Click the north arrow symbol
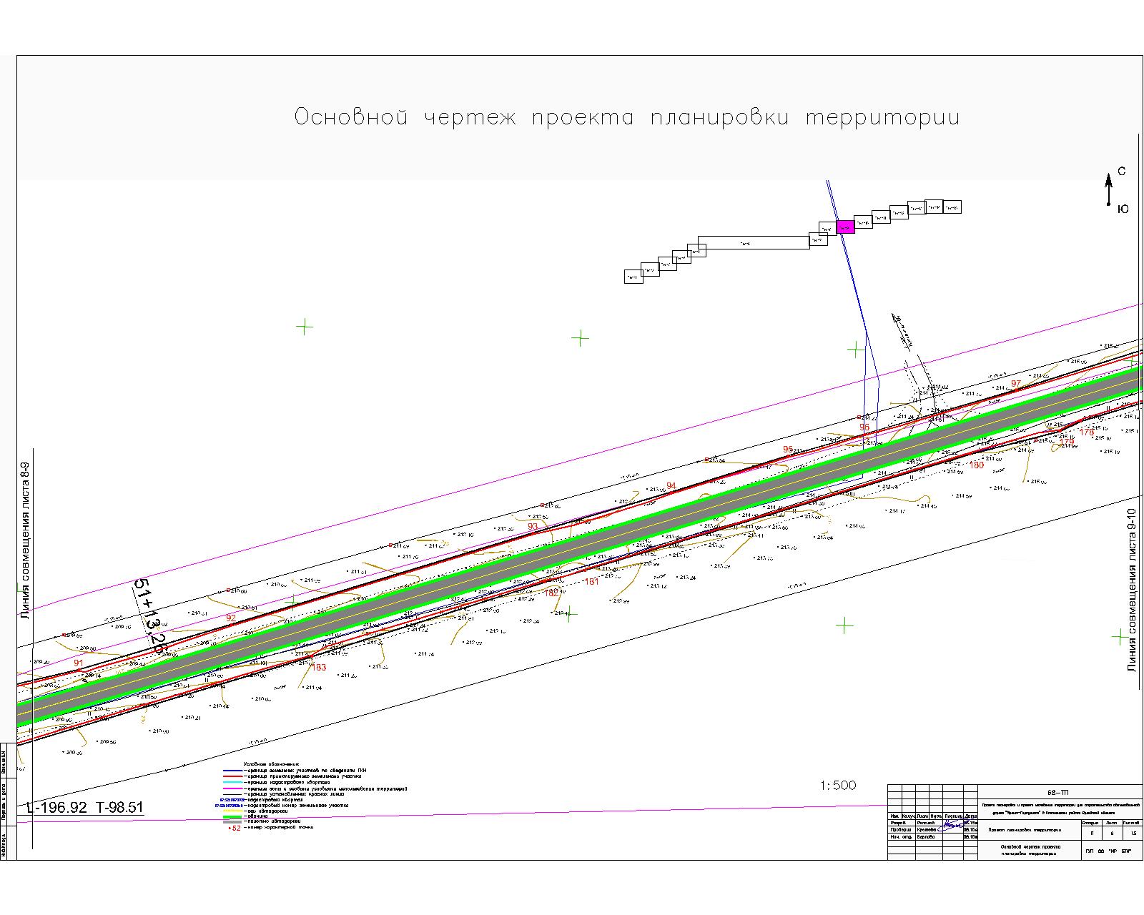This screenshot has width=1144, height=915. tap(1109, 189)
